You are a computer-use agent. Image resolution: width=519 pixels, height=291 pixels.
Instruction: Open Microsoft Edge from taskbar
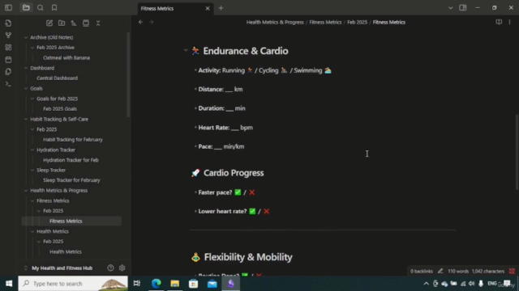tap(157, 284)
